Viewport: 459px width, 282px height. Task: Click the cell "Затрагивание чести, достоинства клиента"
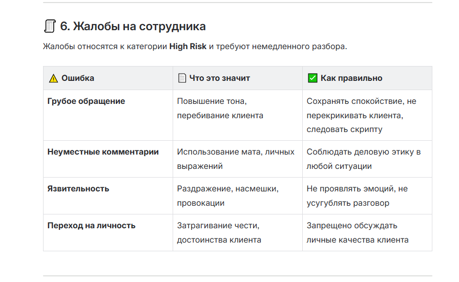pyautogui.click(x=219, y=233)
